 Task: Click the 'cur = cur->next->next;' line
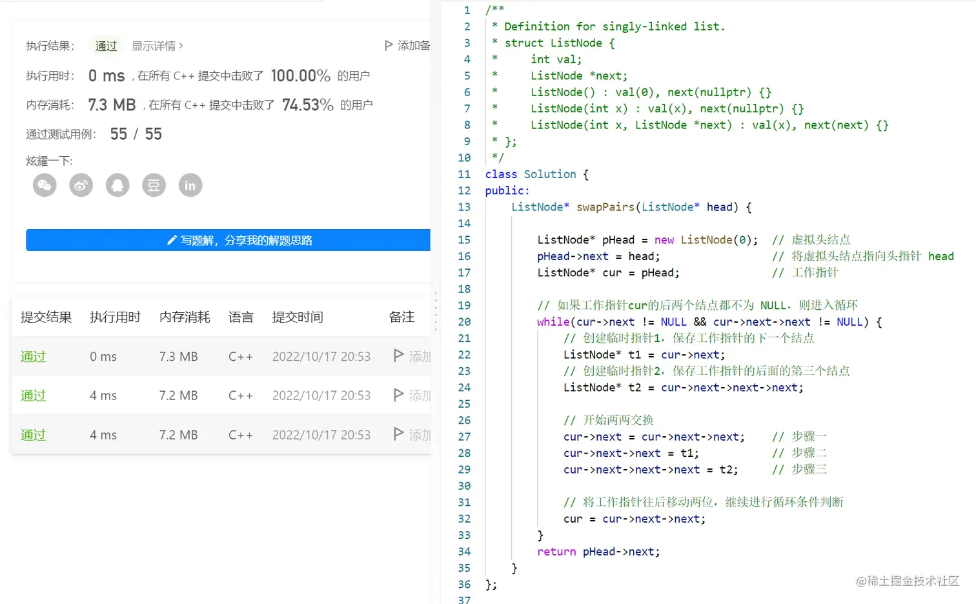click(635, 519)
